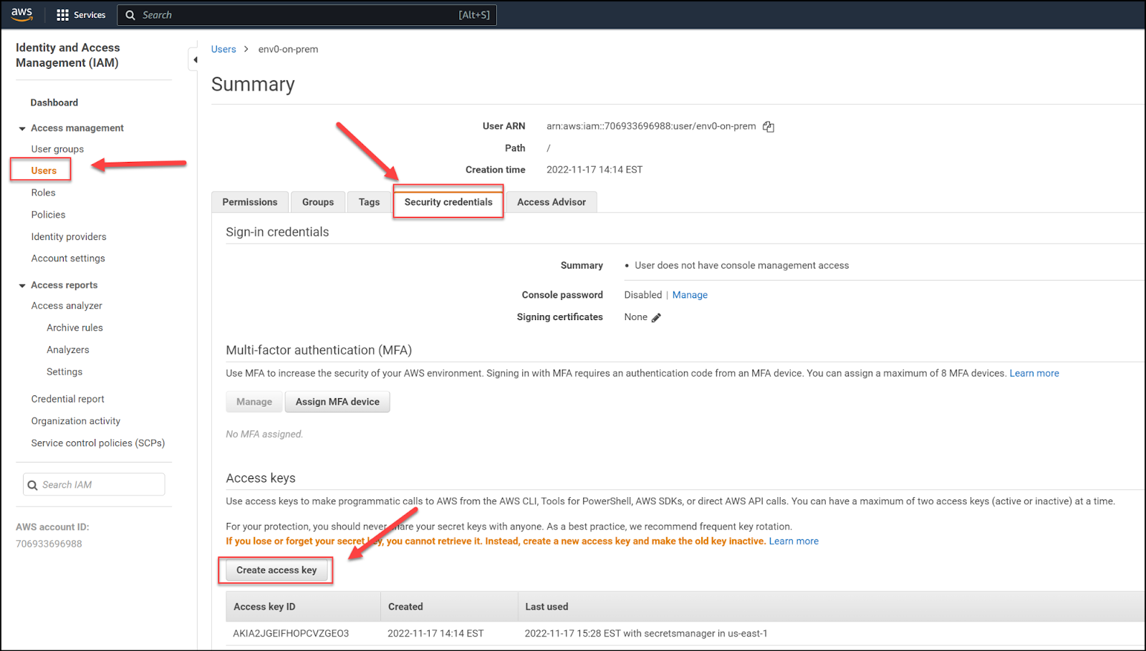Click the Services label in top bar
The height and width of the screenshot is (651, 1146).
coord(90,15)
